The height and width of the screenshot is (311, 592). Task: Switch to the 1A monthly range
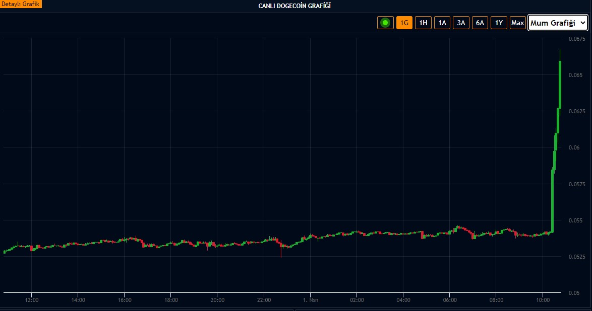tap(442, 23)
